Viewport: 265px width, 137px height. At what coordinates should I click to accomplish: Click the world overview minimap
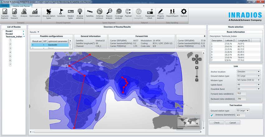(188, 122)
